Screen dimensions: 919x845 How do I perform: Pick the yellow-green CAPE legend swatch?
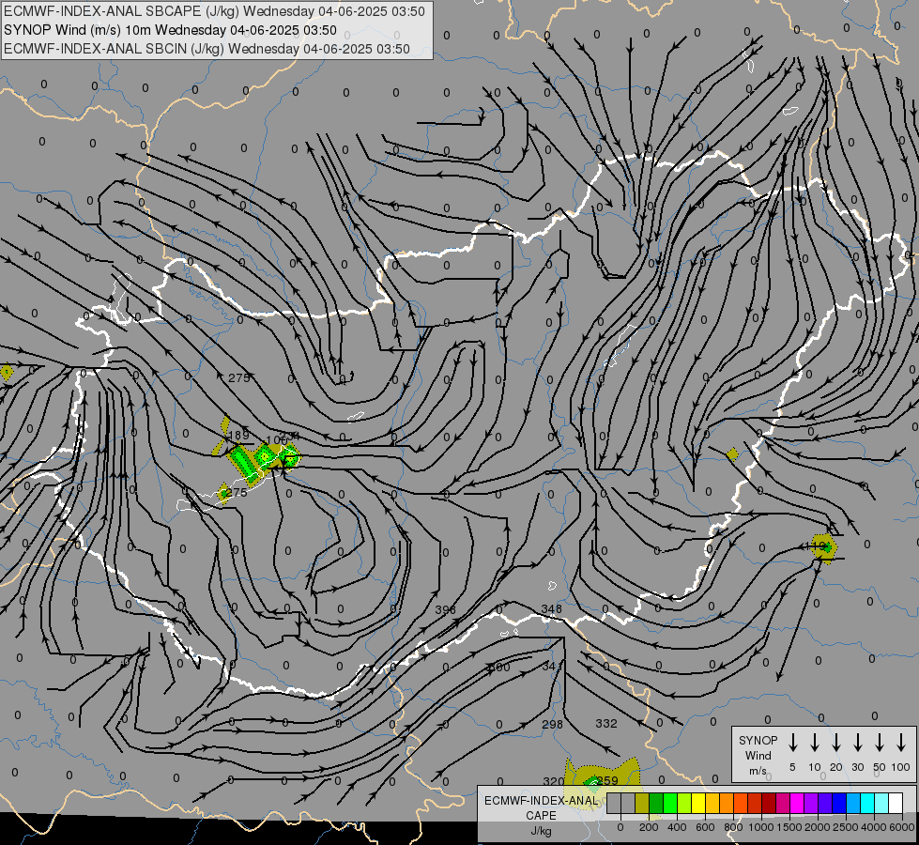[684, 803]
